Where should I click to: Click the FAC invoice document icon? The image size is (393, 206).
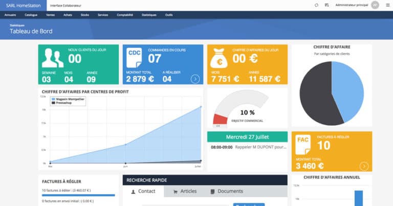303,145
